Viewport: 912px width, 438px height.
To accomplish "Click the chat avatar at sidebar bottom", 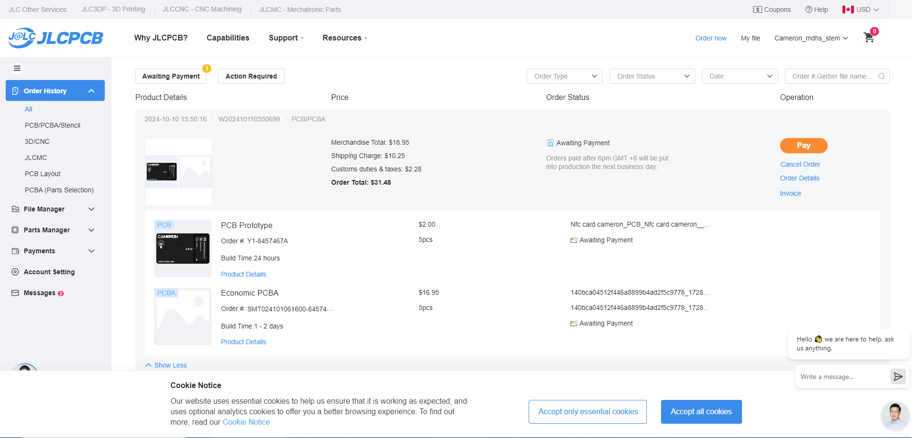I will (25, 367).
